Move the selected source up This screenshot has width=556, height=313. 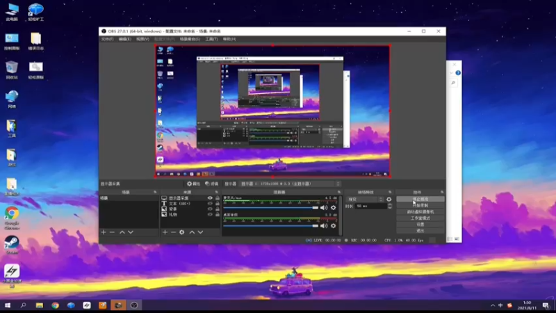click(192, 232)
